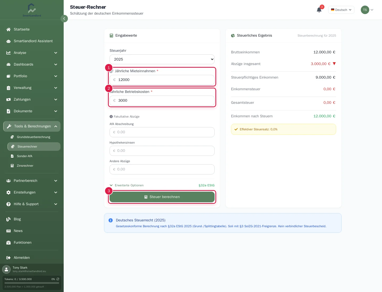Open Grundsteuerberechnung in the sidebar
The height and width of the screenshot is (292, 382).
34,137
